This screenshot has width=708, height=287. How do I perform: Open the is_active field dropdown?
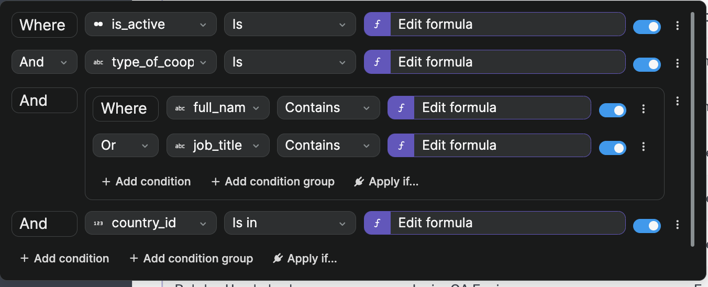click(150, 25)
